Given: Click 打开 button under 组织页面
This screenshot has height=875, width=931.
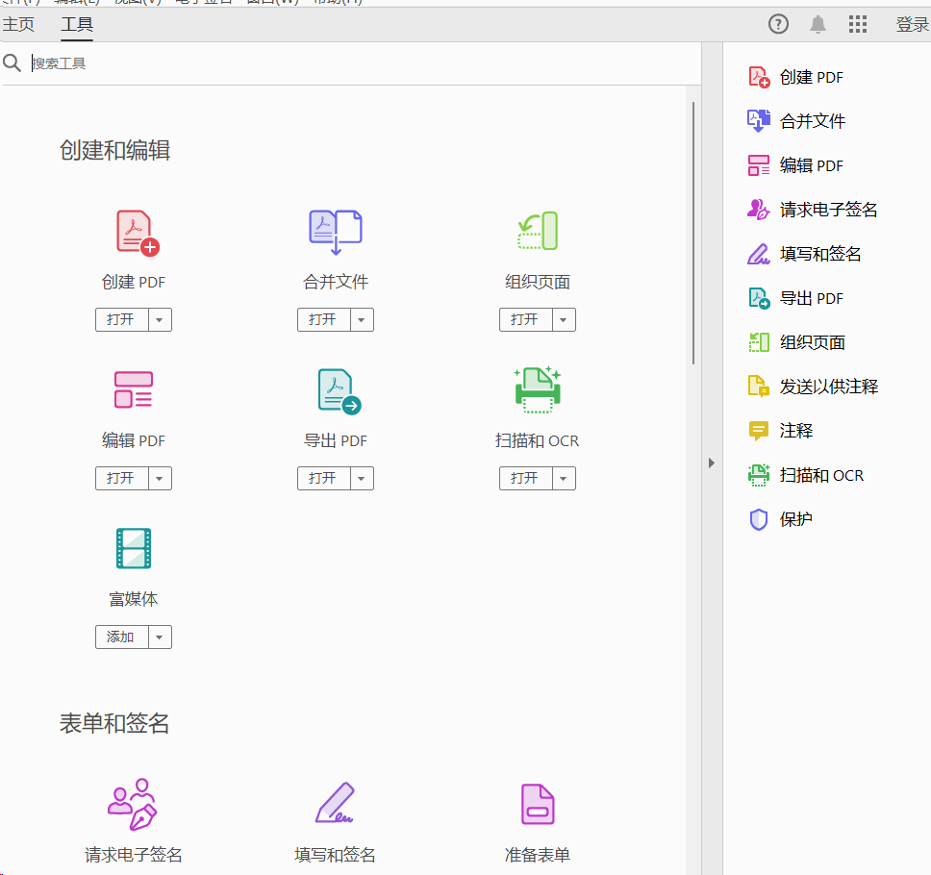Looking at the screenshot, I should tap(525, 320).
